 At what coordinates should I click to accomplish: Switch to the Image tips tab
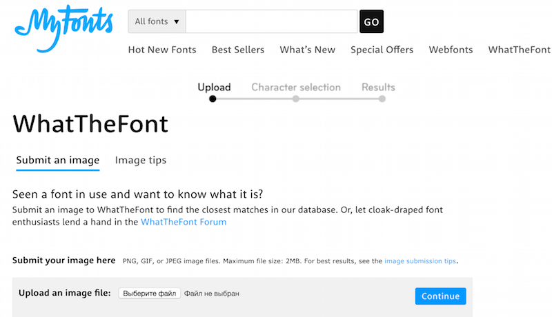tap(141, 161)
